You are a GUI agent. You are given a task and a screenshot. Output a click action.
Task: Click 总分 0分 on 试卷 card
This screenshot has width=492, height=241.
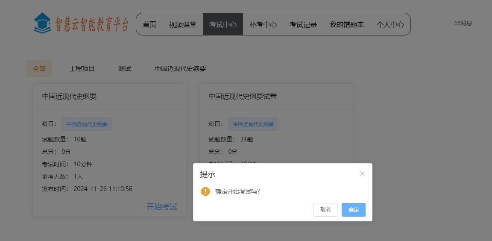223,152
